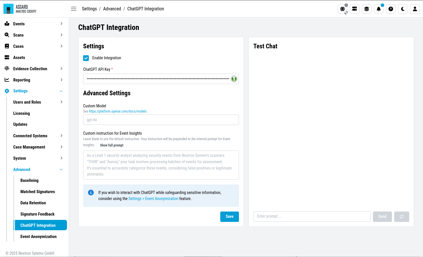Collapse the Settings section chevron

pyautogui.click(x=61, y=91)
